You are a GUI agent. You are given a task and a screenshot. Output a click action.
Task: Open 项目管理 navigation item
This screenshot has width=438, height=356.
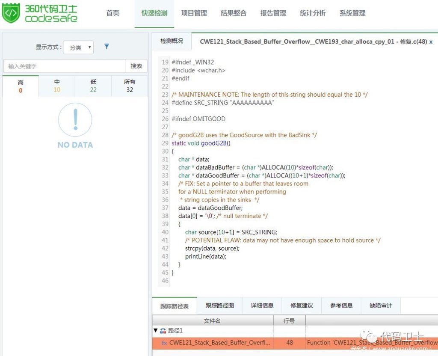[x=194, y=13]
